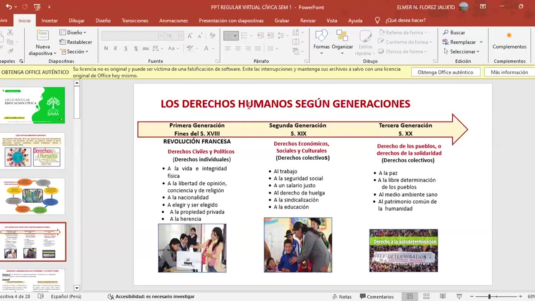
Task: Toggle align text left
Action: [228, 48]
